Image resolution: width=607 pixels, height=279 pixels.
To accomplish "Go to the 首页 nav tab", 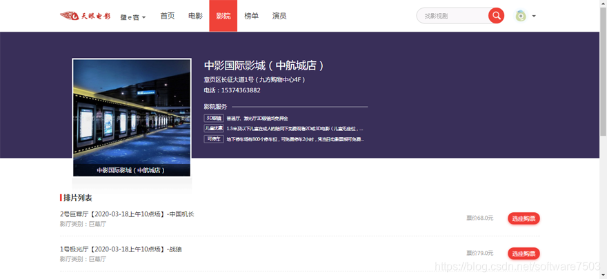I will pyautogui.click(x=167, y=16).
